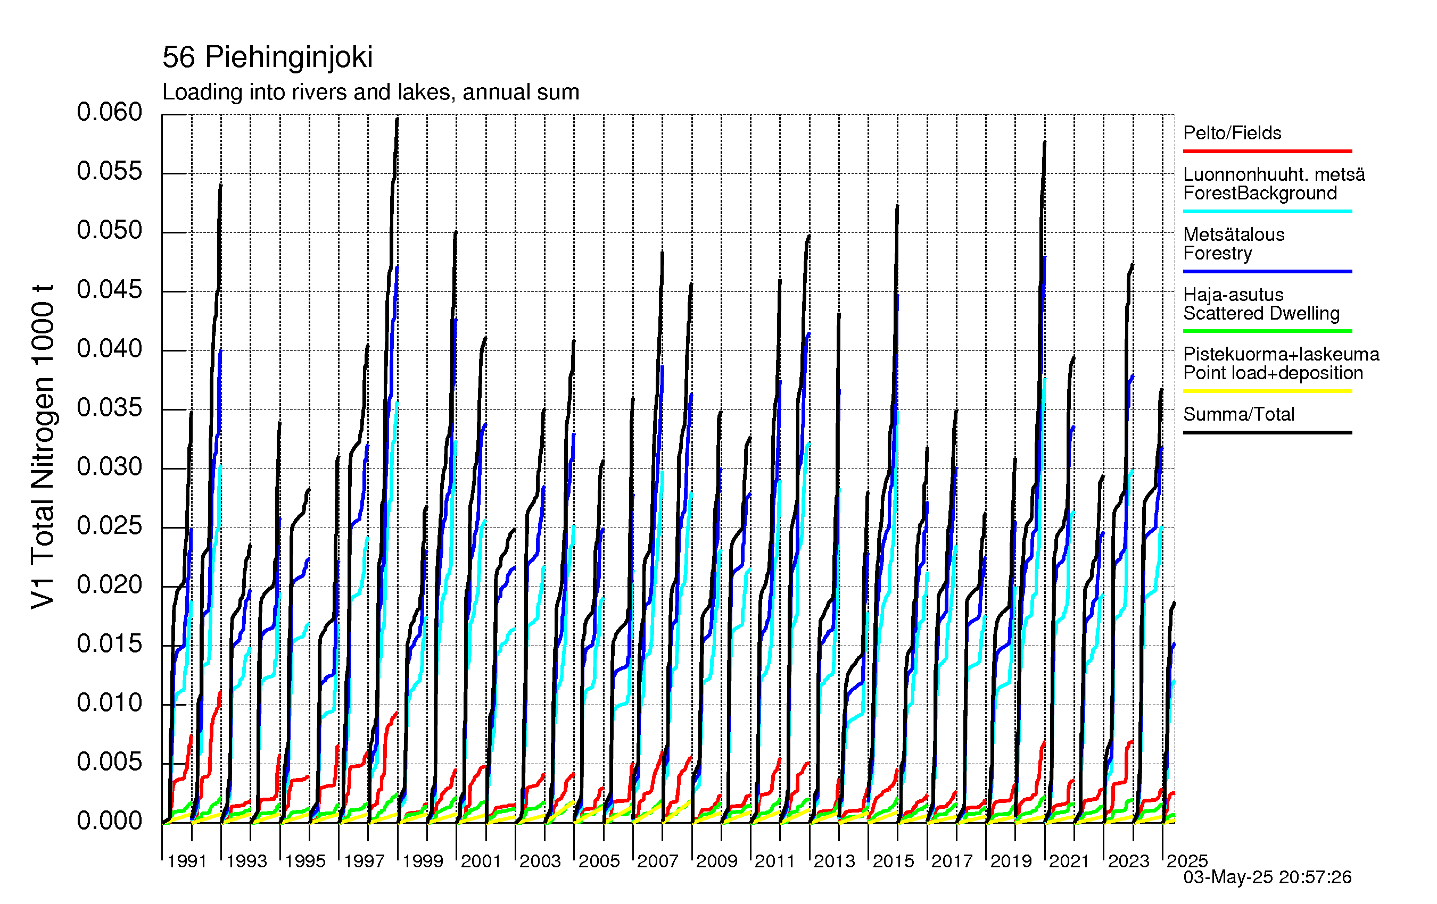Click the y-axis value 0.040
The width and height of the screenshot is (1437, 904).
[x=110, y=349]
